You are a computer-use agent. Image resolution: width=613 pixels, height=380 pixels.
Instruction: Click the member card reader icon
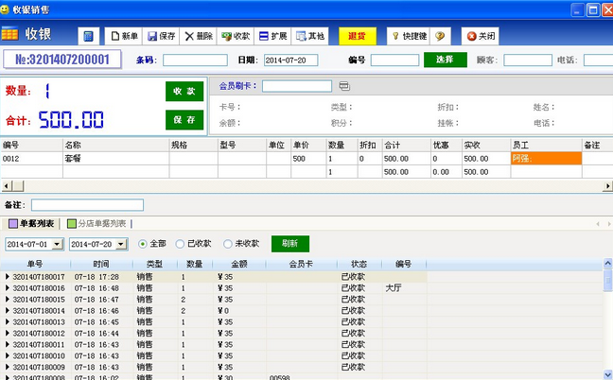(344, 86)
